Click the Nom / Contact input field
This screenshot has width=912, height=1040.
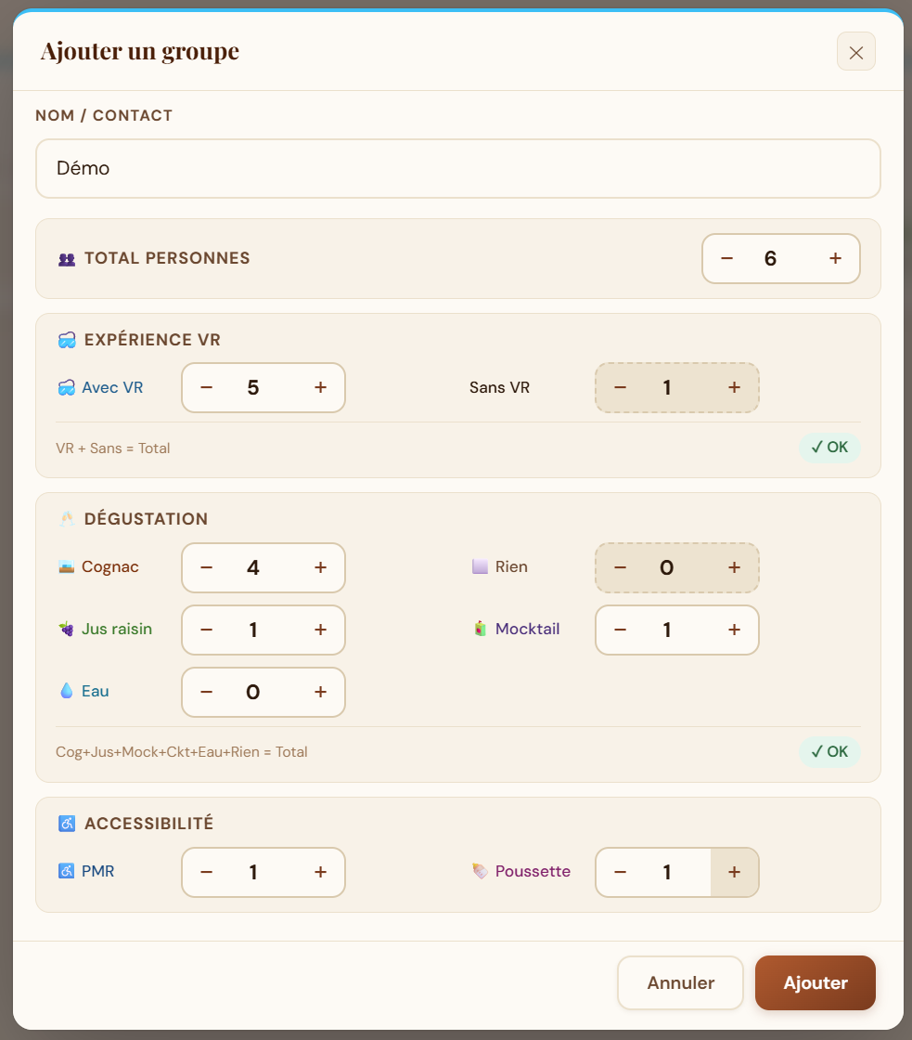[x=458, y=168]
